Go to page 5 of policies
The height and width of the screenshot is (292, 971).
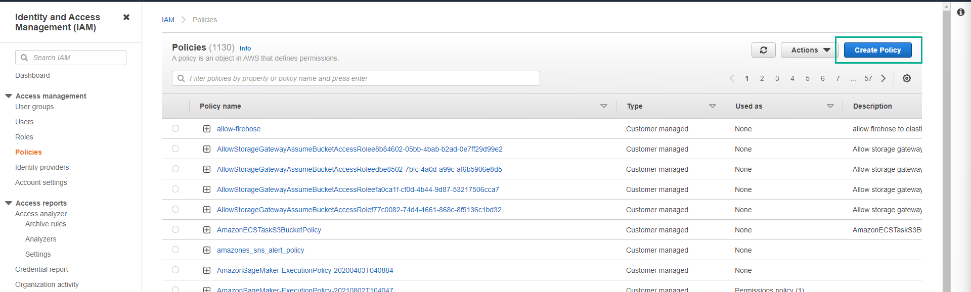point(808,78)
